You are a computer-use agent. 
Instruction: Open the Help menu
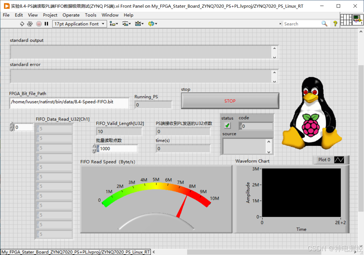[x=128, y=15]
